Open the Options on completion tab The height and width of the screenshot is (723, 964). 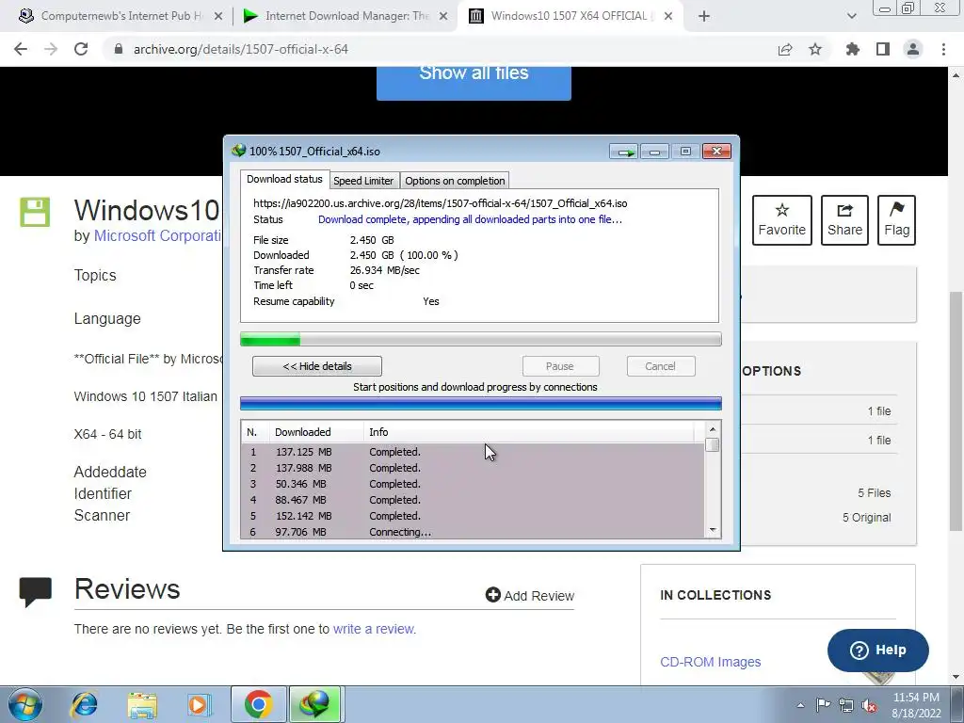tap(455, 181)
